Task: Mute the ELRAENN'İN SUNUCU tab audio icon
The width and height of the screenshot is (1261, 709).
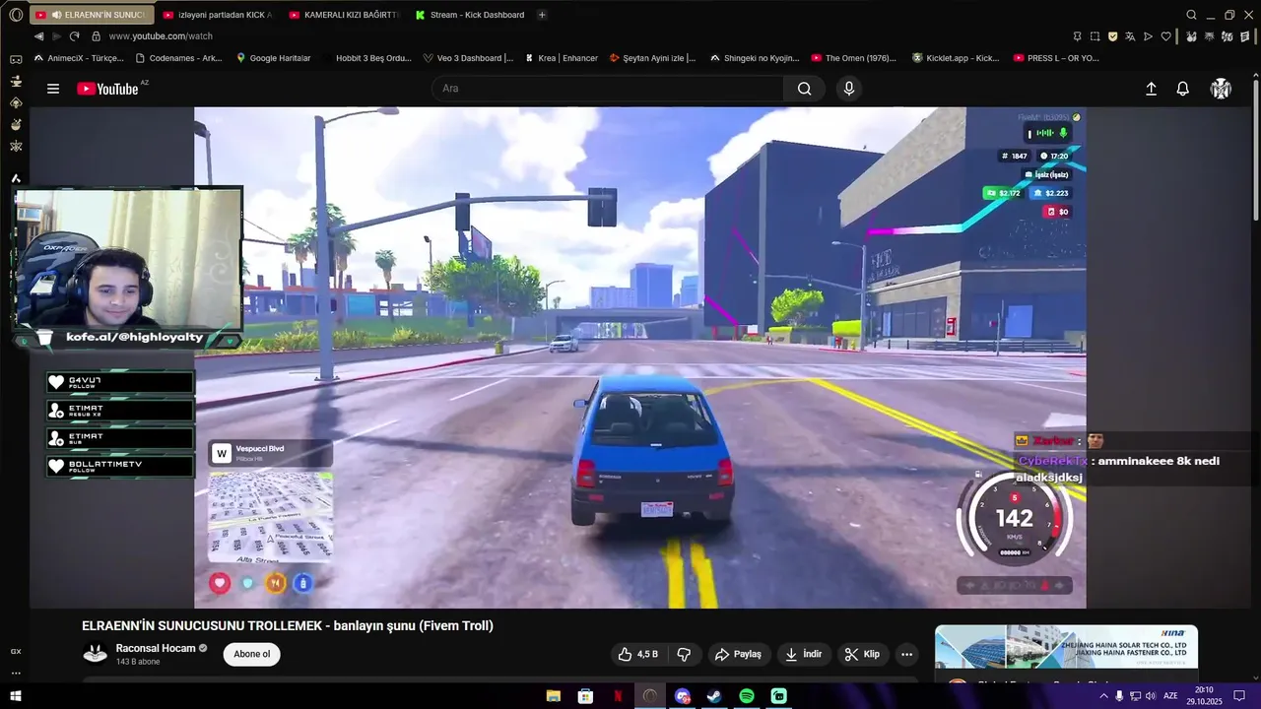Action: tap(57, 15)
